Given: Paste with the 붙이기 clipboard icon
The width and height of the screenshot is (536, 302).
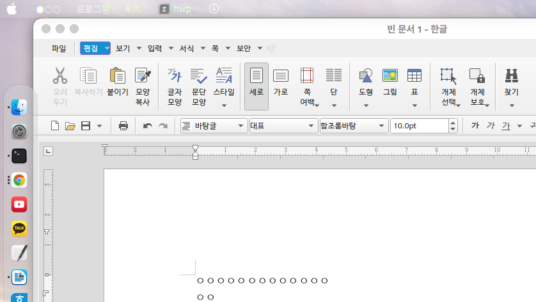Looking at the screenshot, I should point(117,75).
